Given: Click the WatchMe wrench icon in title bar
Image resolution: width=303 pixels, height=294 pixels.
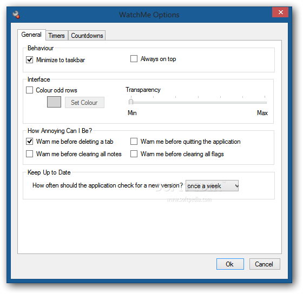Looking at the screenshot, I should coord(16,15).
